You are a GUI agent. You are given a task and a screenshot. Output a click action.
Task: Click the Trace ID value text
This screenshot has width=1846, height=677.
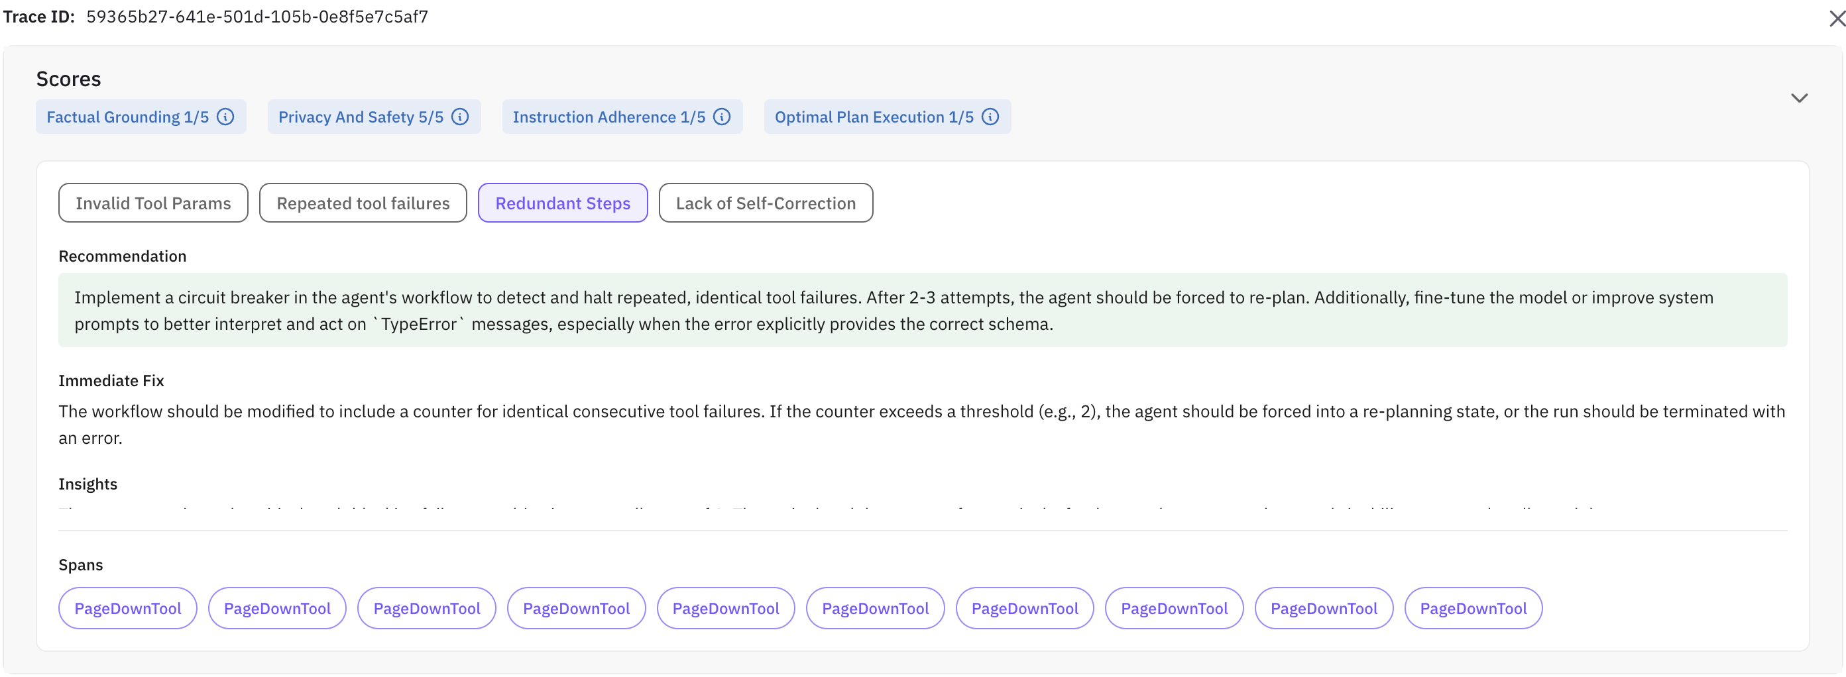pos(257,17)
